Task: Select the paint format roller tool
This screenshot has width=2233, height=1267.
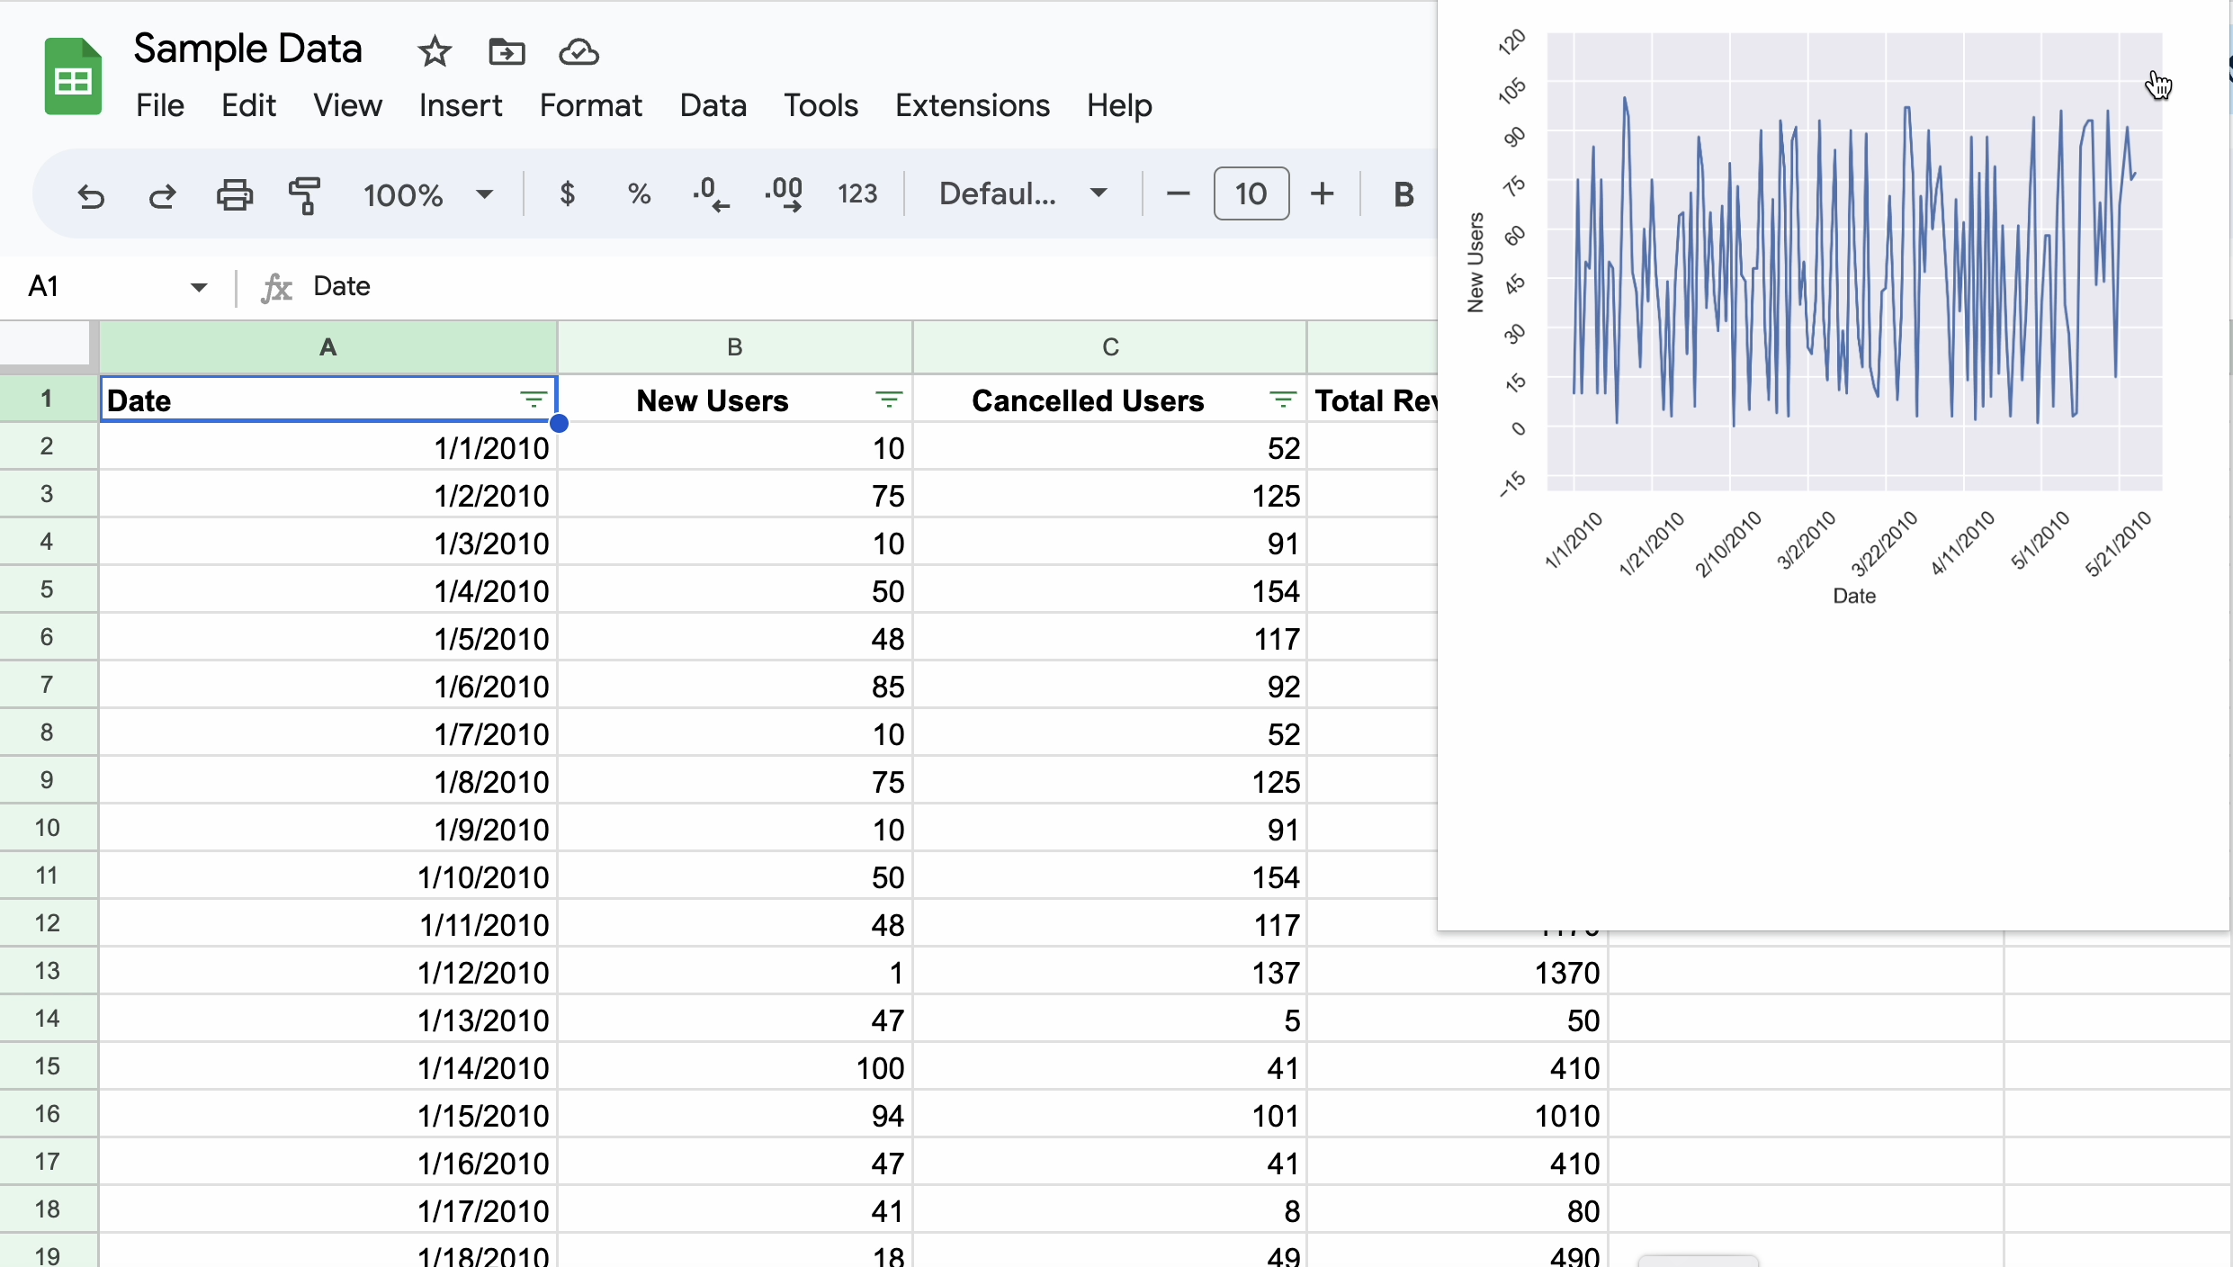Action: (305, 194)
